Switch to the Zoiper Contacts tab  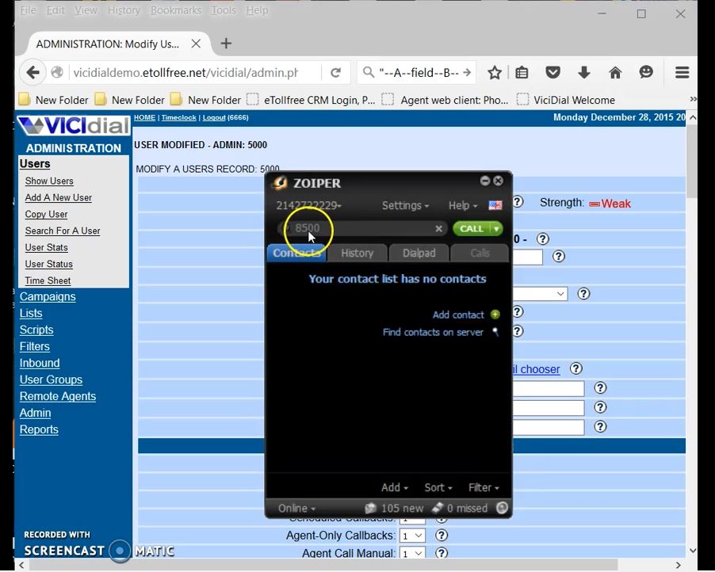[296, 253]
